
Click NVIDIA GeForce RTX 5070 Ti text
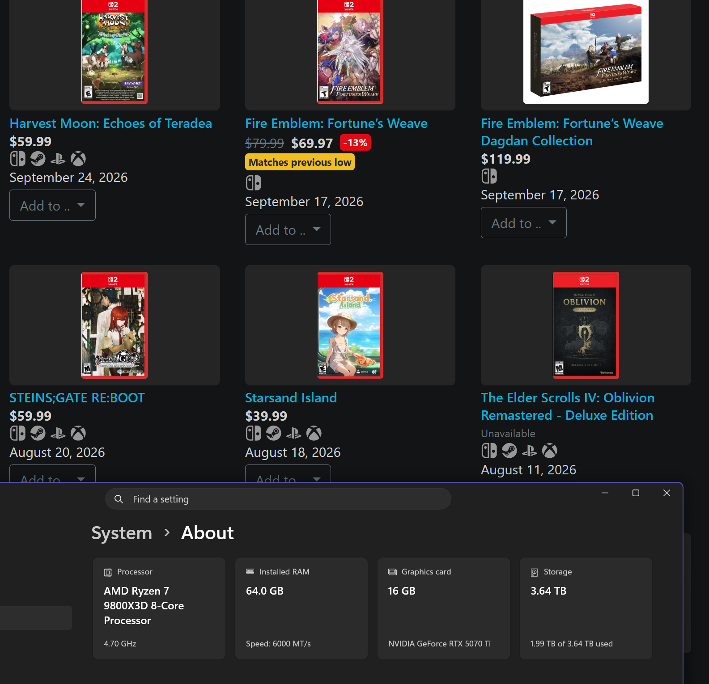(440, 644)
